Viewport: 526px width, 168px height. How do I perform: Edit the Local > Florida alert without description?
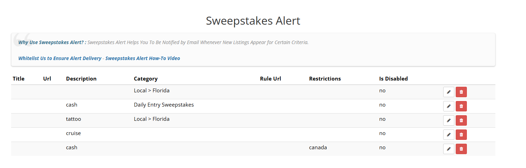448,92
